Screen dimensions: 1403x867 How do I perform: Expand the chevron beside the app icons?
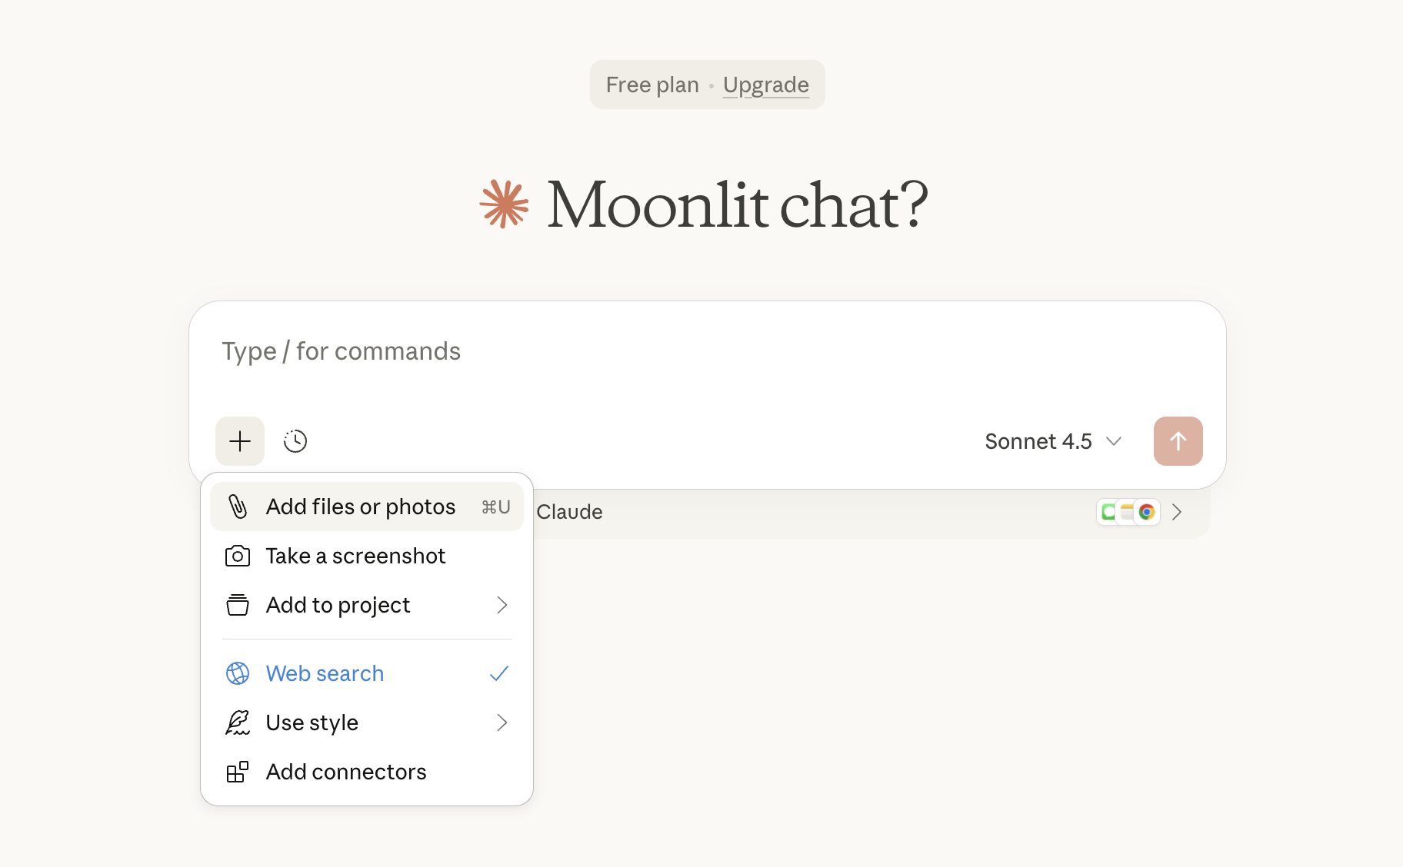point(1177,512)
